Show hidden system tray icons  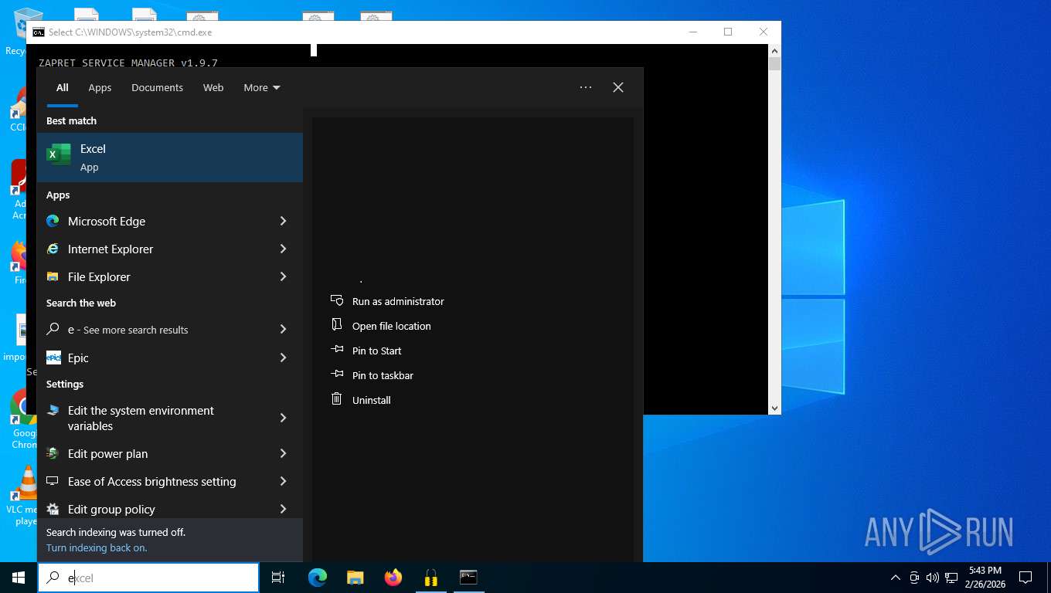[x=896, y=578]
